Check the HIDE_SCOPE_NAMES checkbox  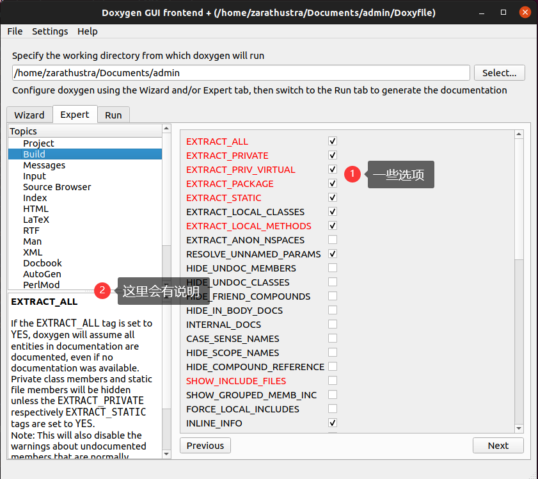(x=332, y=352)
